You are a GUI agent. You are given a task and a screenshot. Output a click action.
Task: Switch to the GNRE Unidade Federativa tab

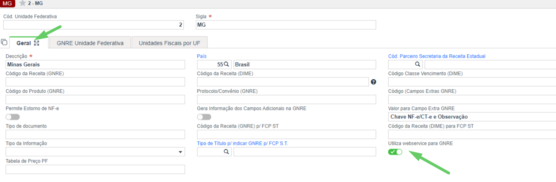click(90, 43)
